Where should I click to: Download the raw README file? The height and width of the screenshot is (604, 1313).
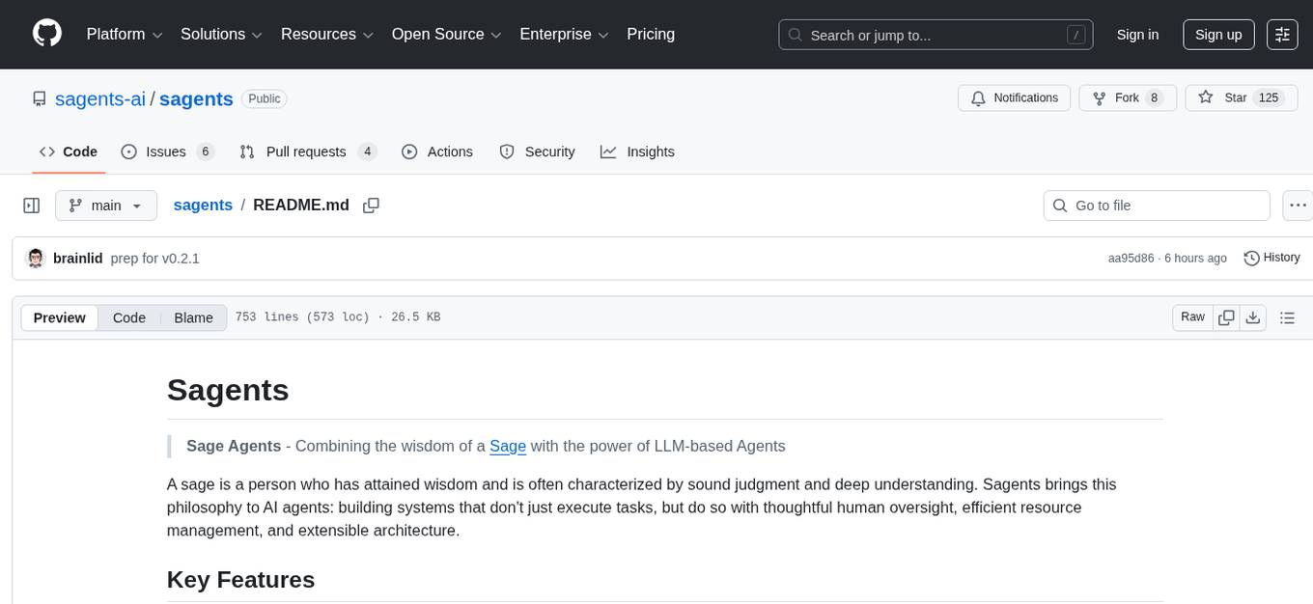1253,317
